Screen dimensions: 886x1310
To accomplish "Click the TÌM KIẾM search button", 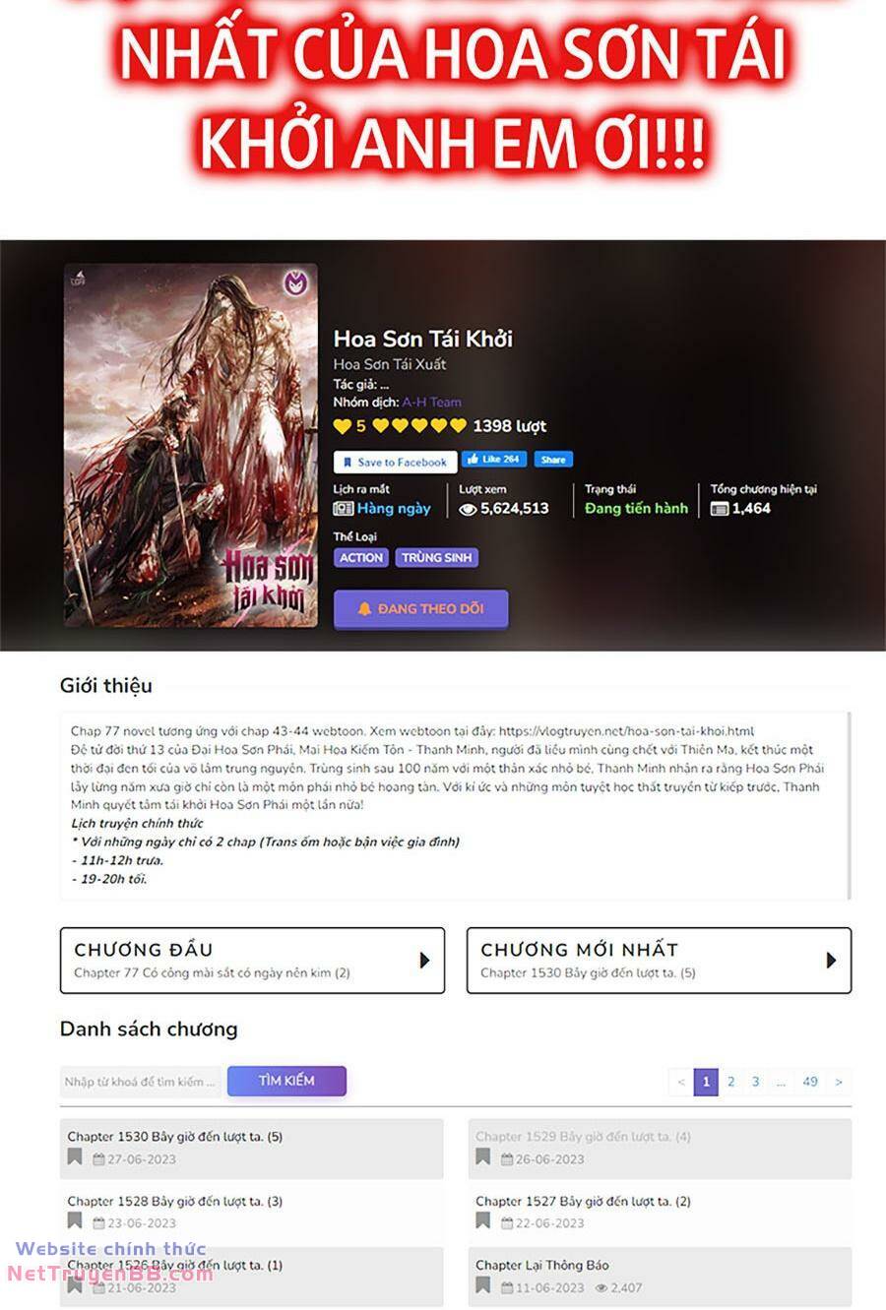I will [286, 1081].
